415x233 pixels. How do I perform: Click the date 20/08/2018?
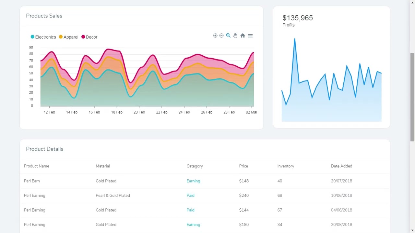[341, 225]
